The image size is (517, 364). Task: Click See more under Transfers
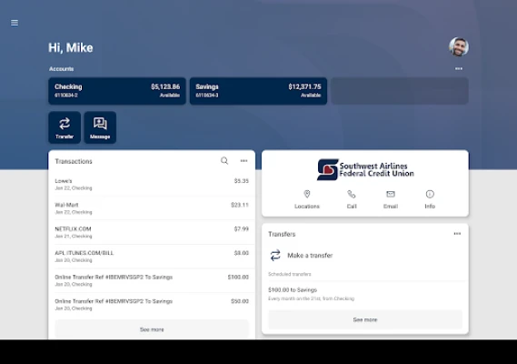tap(365, 319)
